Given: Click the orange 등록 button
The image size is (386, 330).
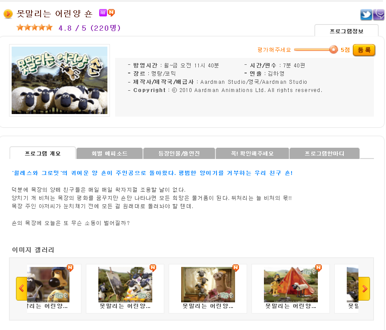Looking at the screenshot, I should coord(364,50).
